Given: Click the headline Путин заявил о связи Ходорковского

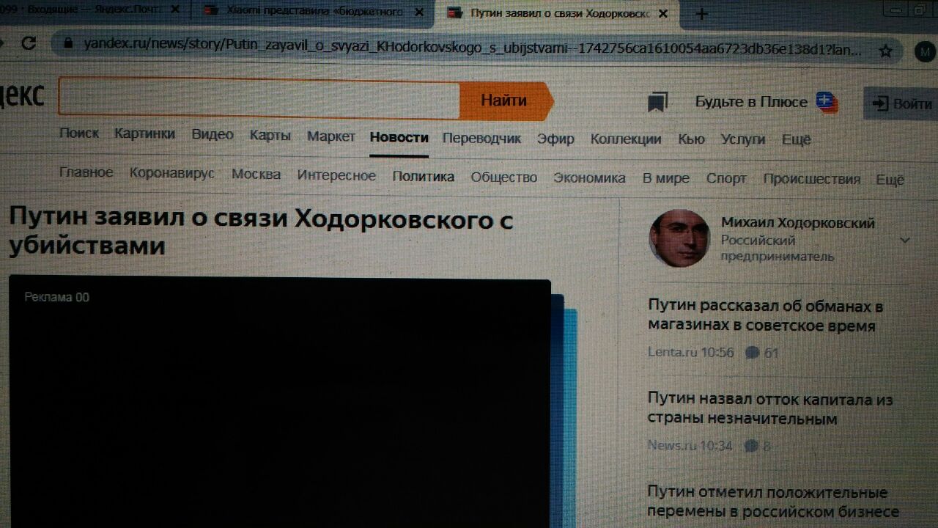Looking at the screenshot, I should pos(261,232).
